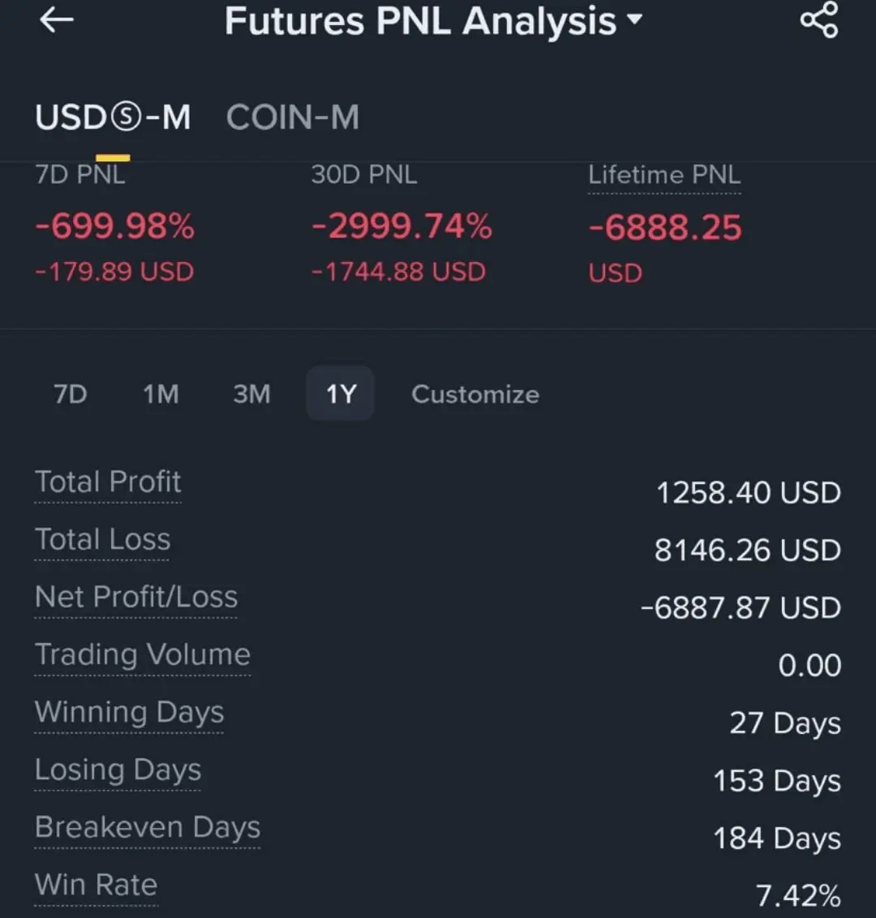
Task: Tap the Win Rate label
Action: (96, 885)
